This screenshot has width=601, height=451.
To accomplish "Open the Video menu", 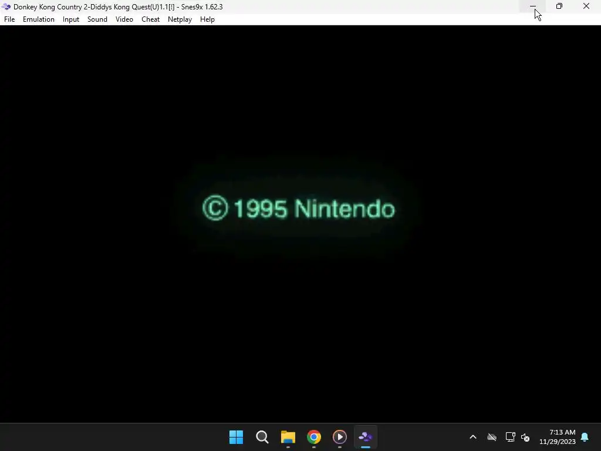I will (124, 19).
